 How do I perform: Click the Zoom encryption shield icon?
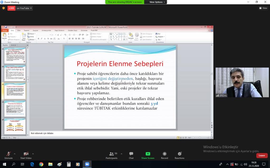3,8
